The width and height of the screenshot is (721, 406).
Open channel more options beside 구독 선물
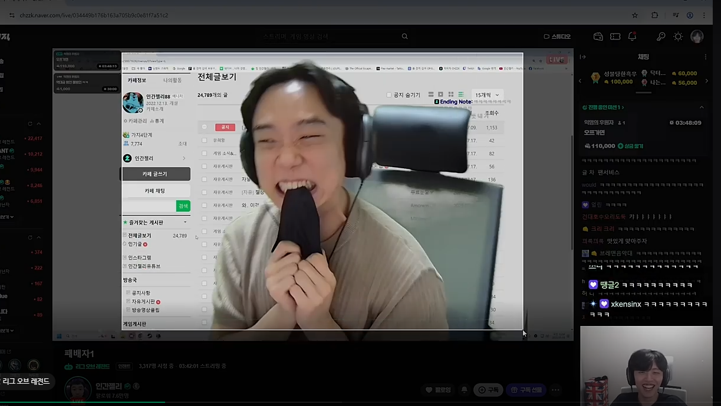[x=555, y=390]
